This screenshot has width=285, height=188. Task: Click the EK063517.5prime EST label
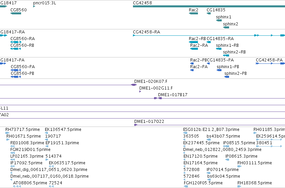(x=67, y=163)
